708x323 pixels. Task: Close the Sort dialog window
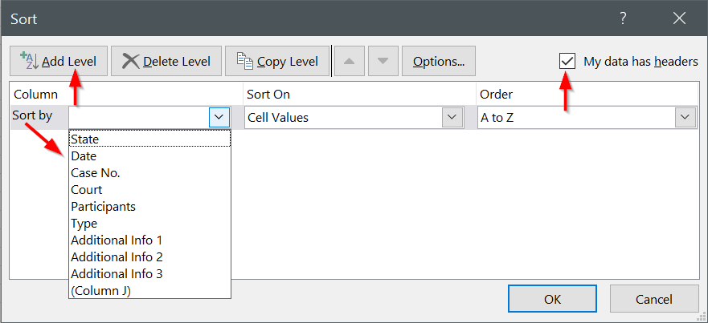680,18
